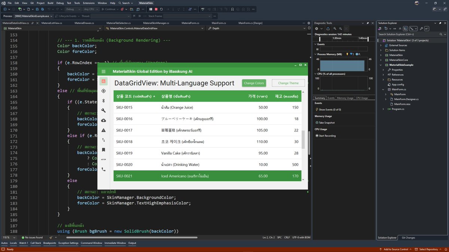Select the up-down arrows icon in MaterialSkin drawer

(x=104, y=140)
